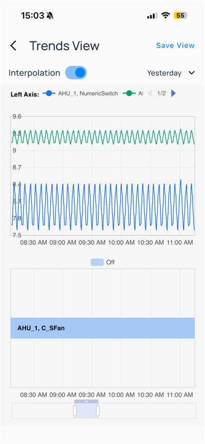205x444 pixels.
Task: Click 09:00 AM on the lower chart axis
Action: (x=63, y=395)
